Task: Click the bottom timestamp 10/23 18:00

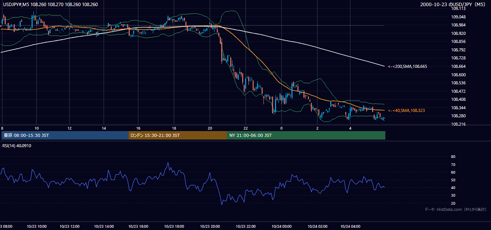Action: [x=174, y=227]
